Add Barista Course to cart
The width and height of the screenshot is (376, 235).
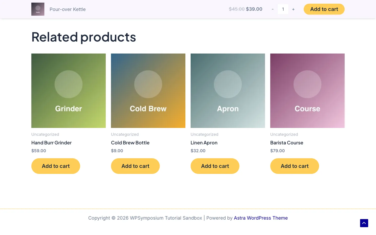coord(295,166)
